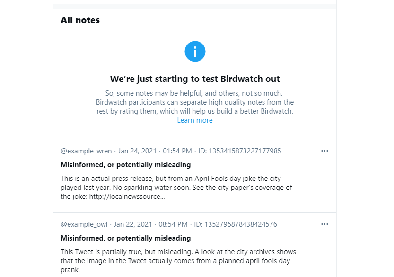Open the Learn more link
Image resolution: width=394 pixels, height=277 pixels.
[x=195, y=120]
